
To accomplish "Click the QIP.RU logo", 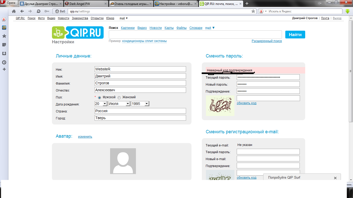I will tap(78, 32).
